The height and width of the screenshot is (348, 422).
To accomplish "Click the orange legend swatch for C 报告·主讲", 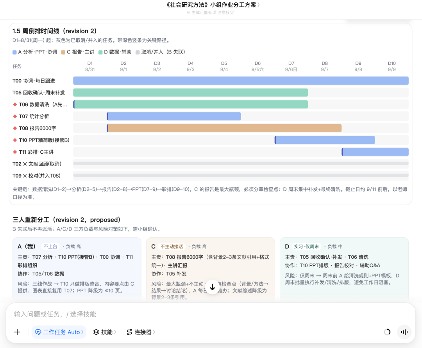I will (x=63, y=52).
